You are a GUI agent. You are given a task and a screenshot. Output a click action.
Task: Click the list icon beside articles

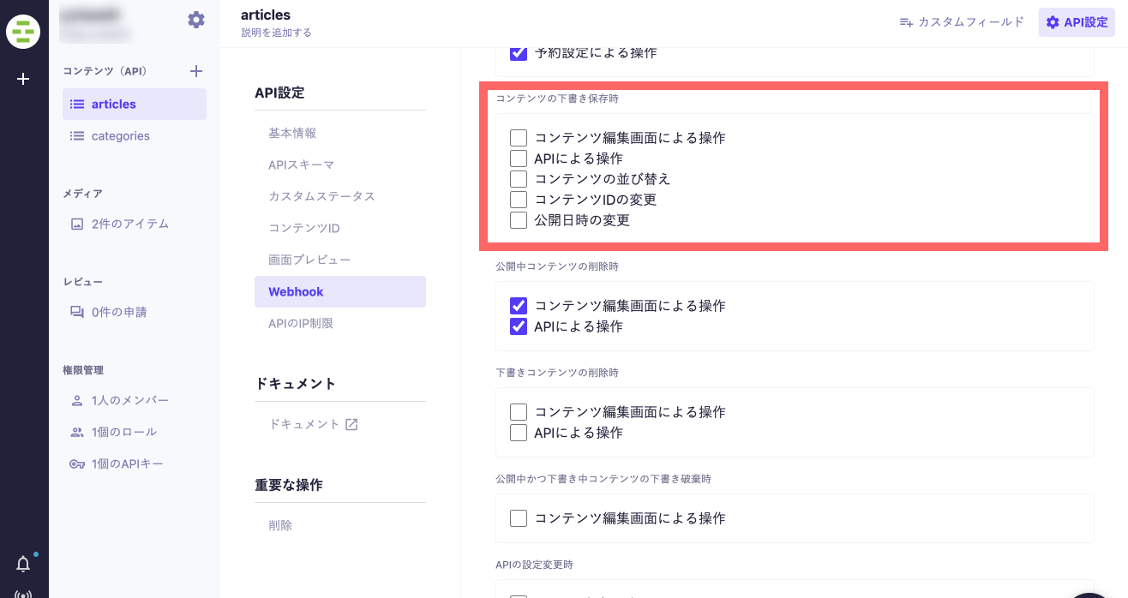pos(77,105)
